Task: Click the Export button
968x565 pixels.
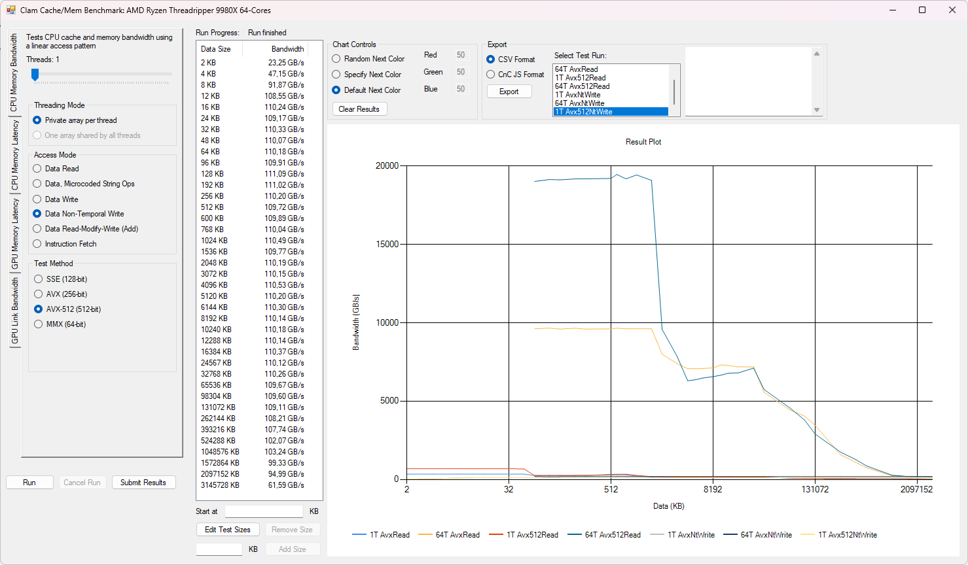Action: [x=509, y=92]
